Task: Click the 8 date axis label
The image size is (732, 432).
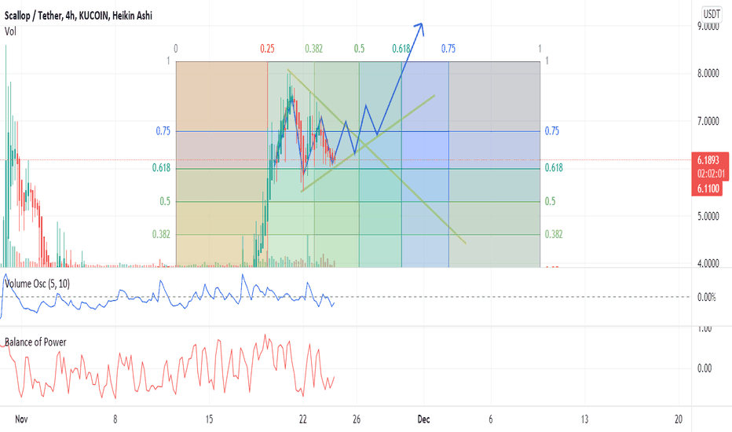Action: click(x=115, y=419)
